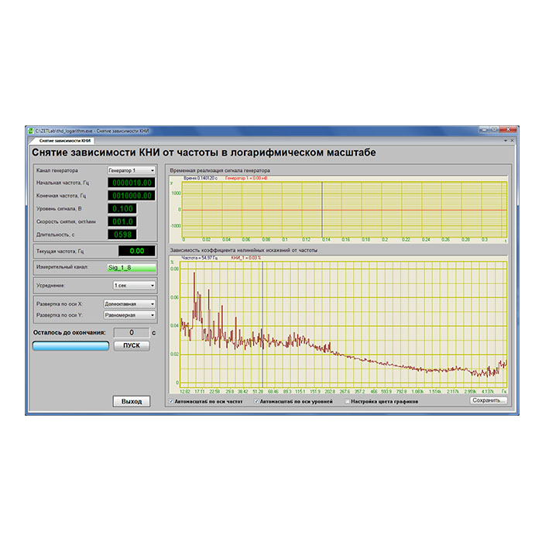Screen dimensions: 542x542
Task: Open the Развертка по оси X dropdown
Action: pyautogui.click(x=129, y=304)
